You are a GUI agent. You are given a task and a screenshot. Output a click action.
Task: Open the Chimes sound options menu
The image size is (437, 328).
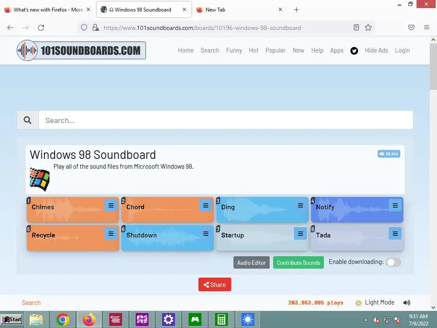click(111, 206)
